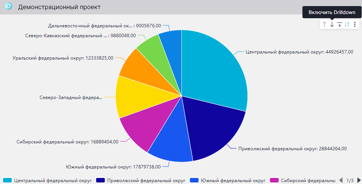362x184 pixels.
Task: Enable Drilldown with the down arrow
Action: click(x=332, y=24)
